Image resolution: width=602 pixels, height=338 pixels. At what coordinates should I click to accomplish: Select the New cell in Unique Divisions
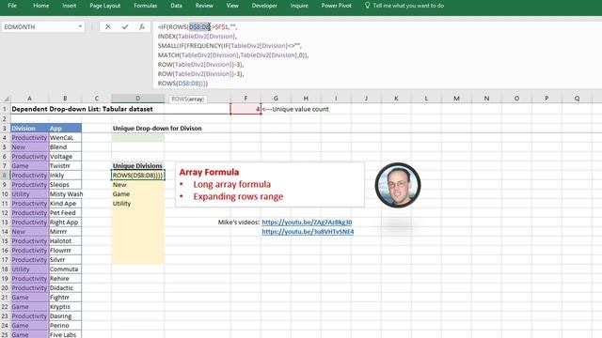138,185
